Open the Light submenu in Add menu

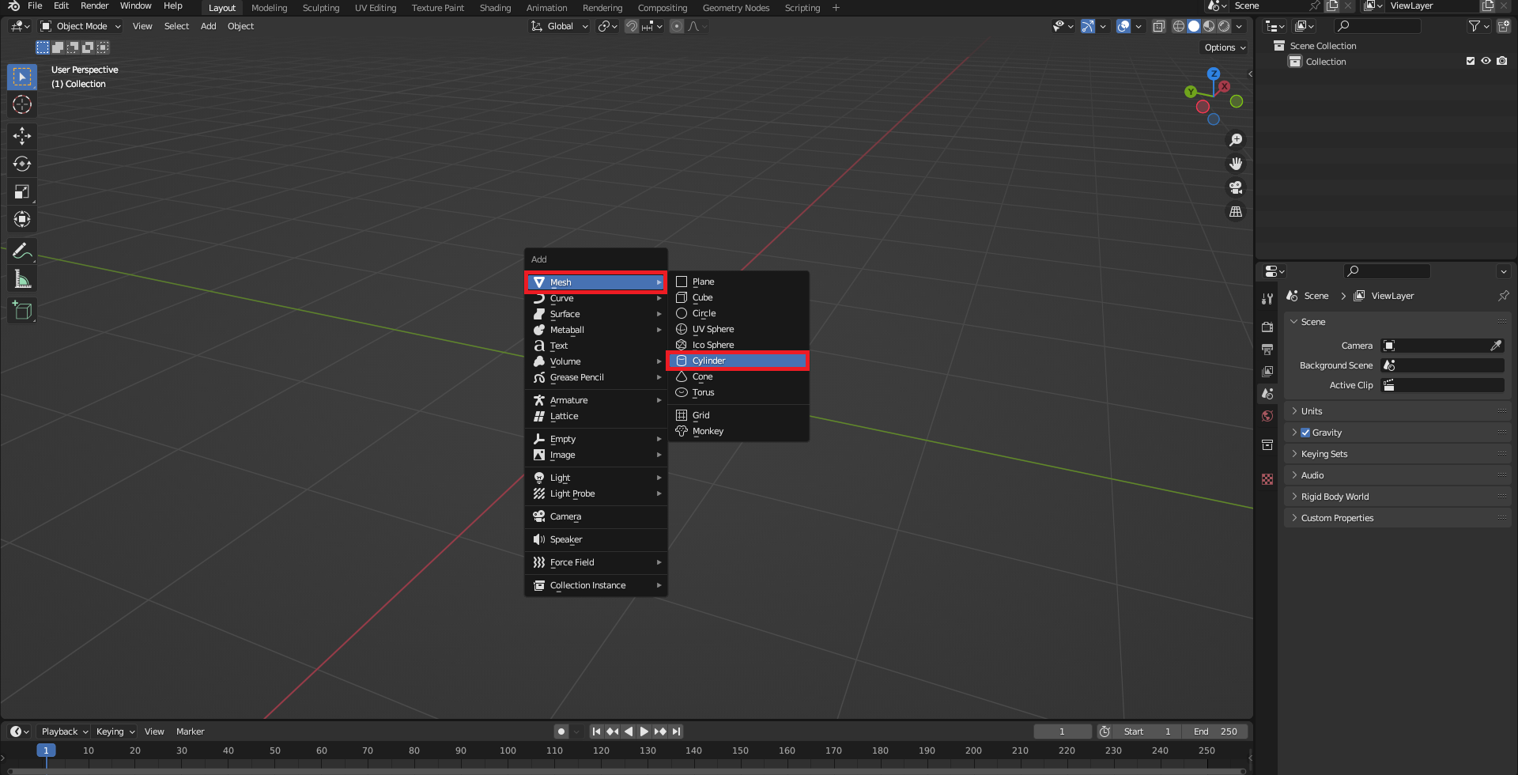(x=596, y=478)
